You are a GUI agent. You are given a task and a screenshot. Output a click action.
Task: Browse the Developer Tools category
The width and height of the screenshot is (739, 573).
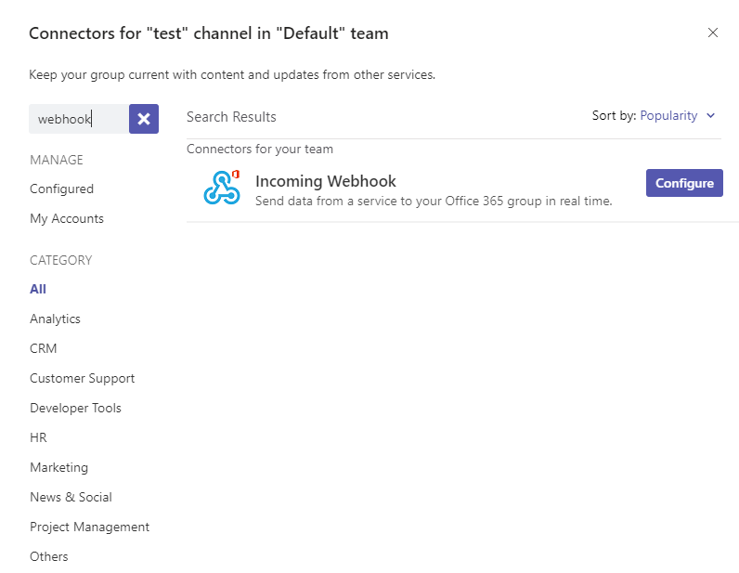75,408
